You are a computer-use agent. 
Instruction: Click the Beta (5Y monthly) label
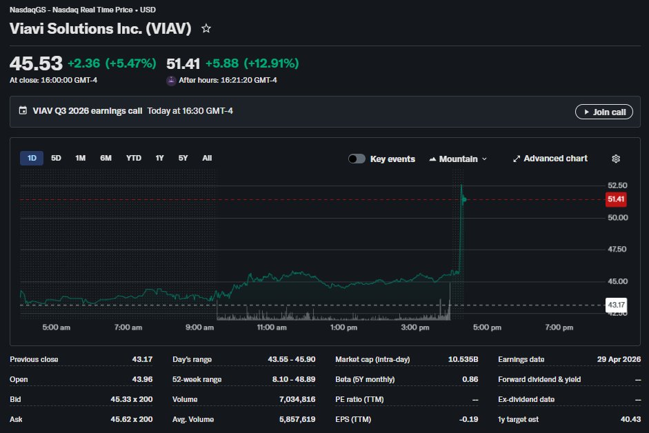[x=365, y=379]
